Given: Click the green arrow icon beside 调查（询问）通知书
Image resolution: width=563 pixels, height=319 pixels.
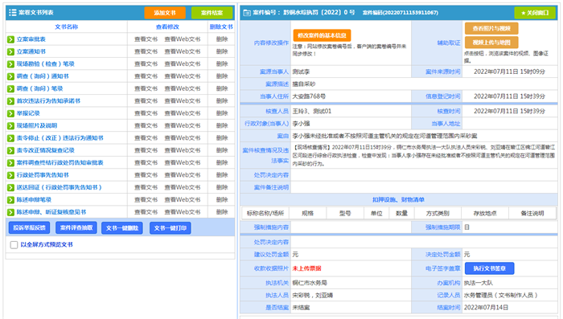Looking at the screenshot, I should click(x=10, y=76).
